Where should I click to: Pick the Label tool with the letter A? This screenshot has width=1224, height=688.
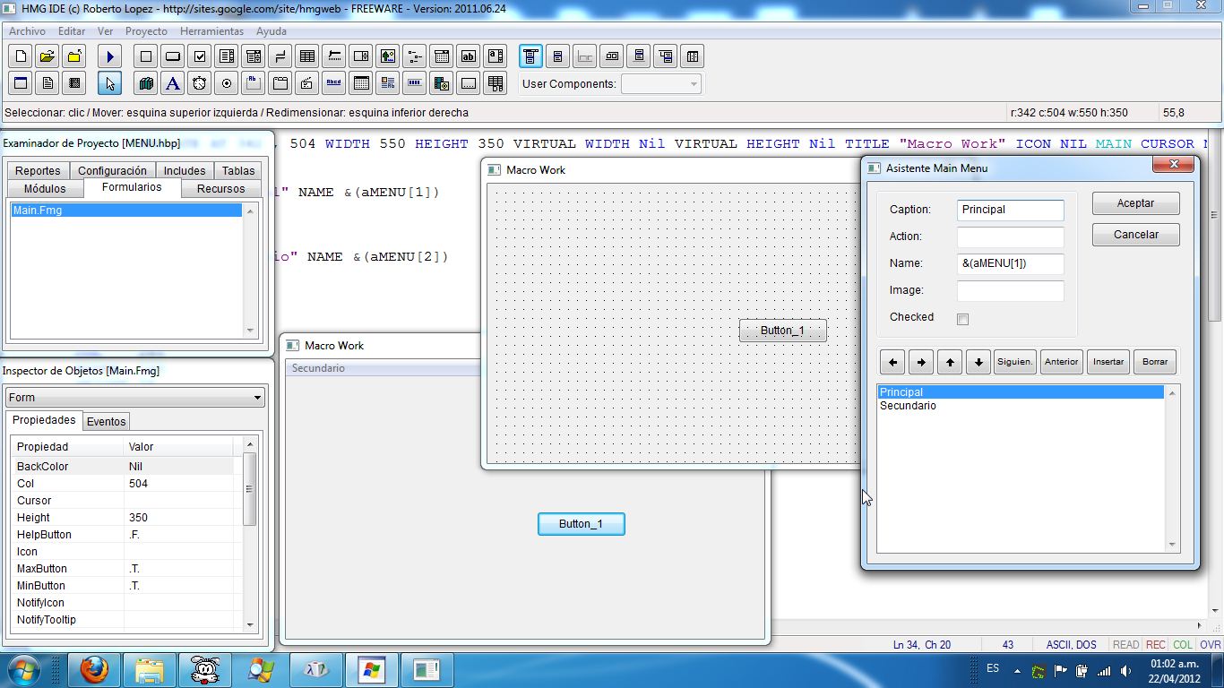pyautogui.click(x=173, y=82)
